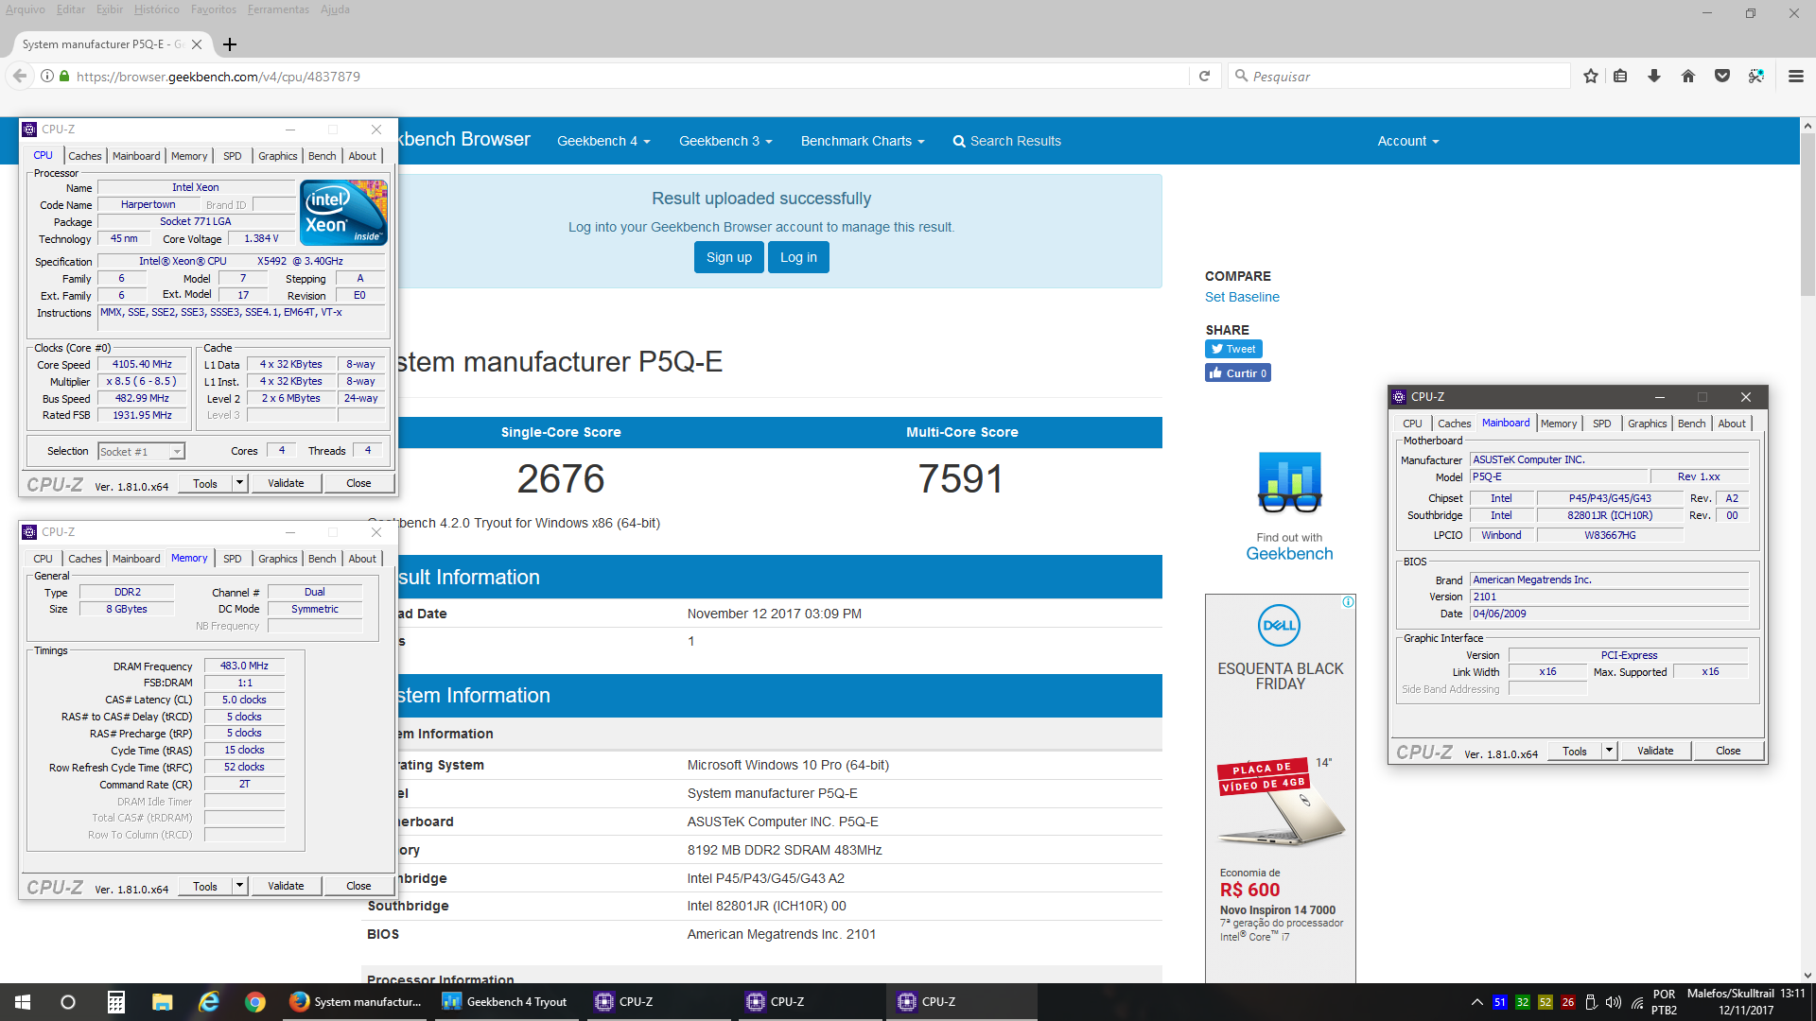Open the Socket #1 selection combo box
The width and height of the screenshot is (1816, 1021).
142,452
